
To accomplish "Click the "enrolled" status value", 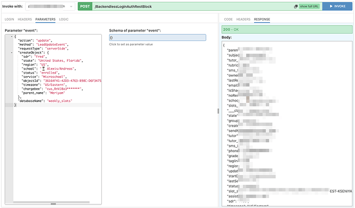I will coord(49,73).
